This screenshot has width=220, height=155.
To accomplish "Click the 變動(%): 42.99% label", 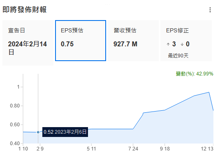I will click(195, 74).
